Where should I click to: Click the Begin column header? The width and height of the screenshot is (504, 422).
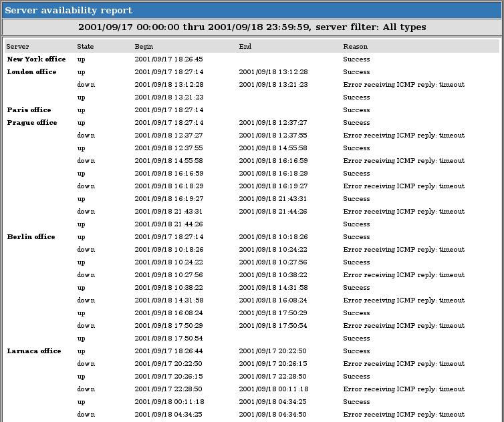tap(144, 47)
